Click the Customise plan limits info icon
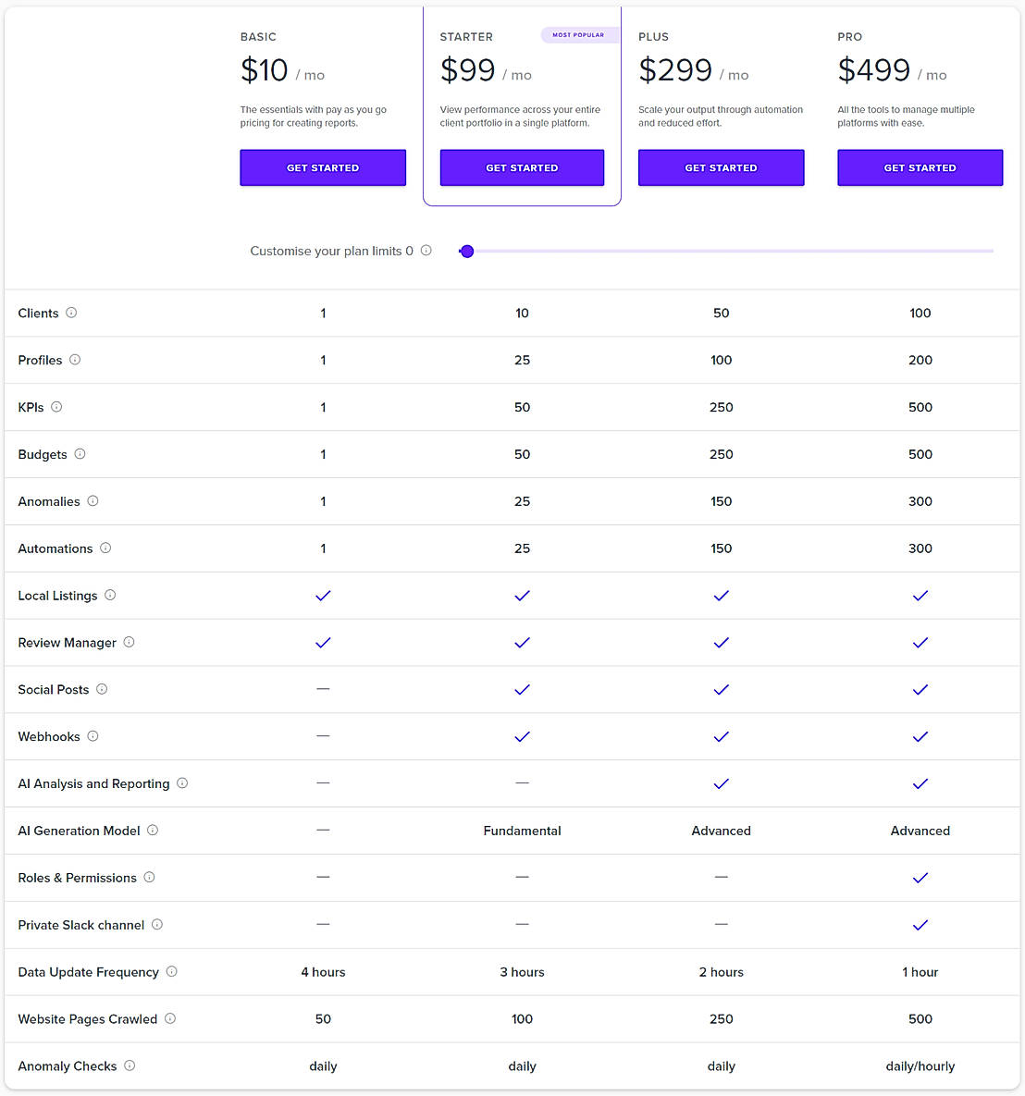This screenshot has height=1096, width=1025. pyautogui.click(x=426, y=251)
